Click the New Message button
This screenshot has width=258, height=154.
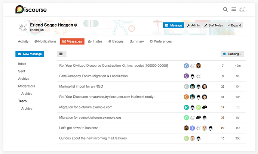coord(30,54)
